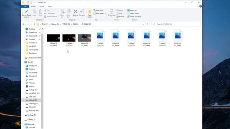230x129 pixels.
Task: Click Select all in ribbon
Action: click(x=132, y=10)
